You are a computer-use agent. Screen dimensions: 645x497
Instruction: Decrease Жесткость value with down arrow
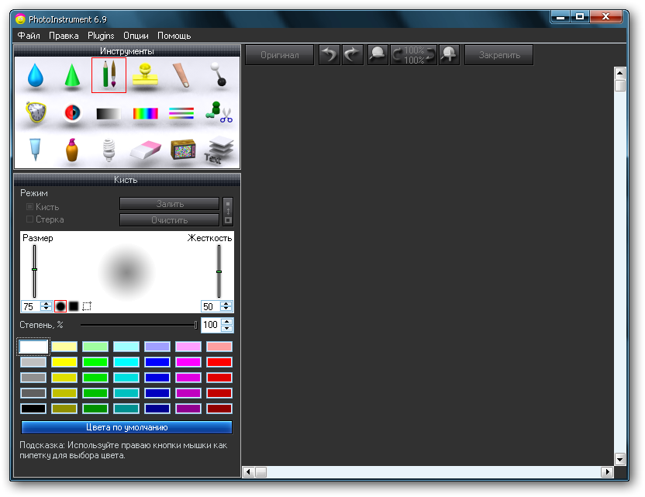coord(226,309)
